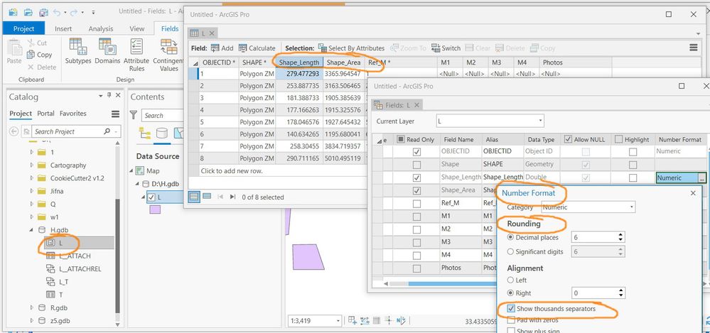The width and height of the screenshot is (710, 333).
Task: Open the Analysis ribbon tab
Action: click(100, 28)
